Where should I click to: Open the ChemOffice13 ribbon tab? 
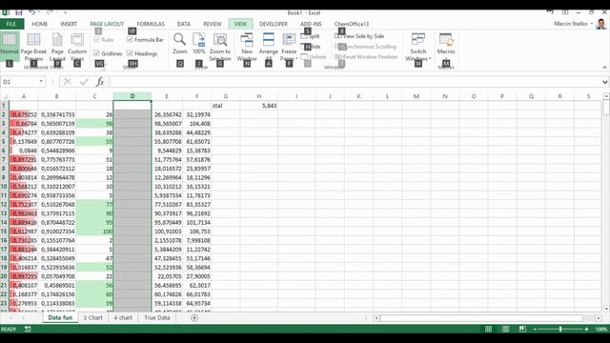[x=352, y=24]
